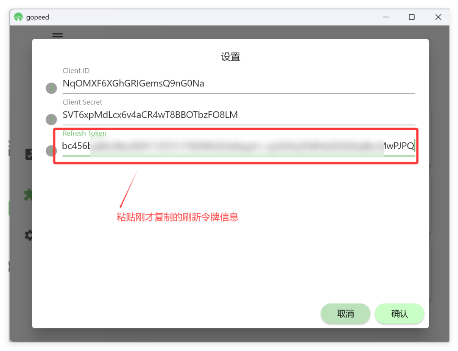Click the Client Secret label text
Image resolution: width=458 pixels, height=351 pixels.
(x=82, y=102)
